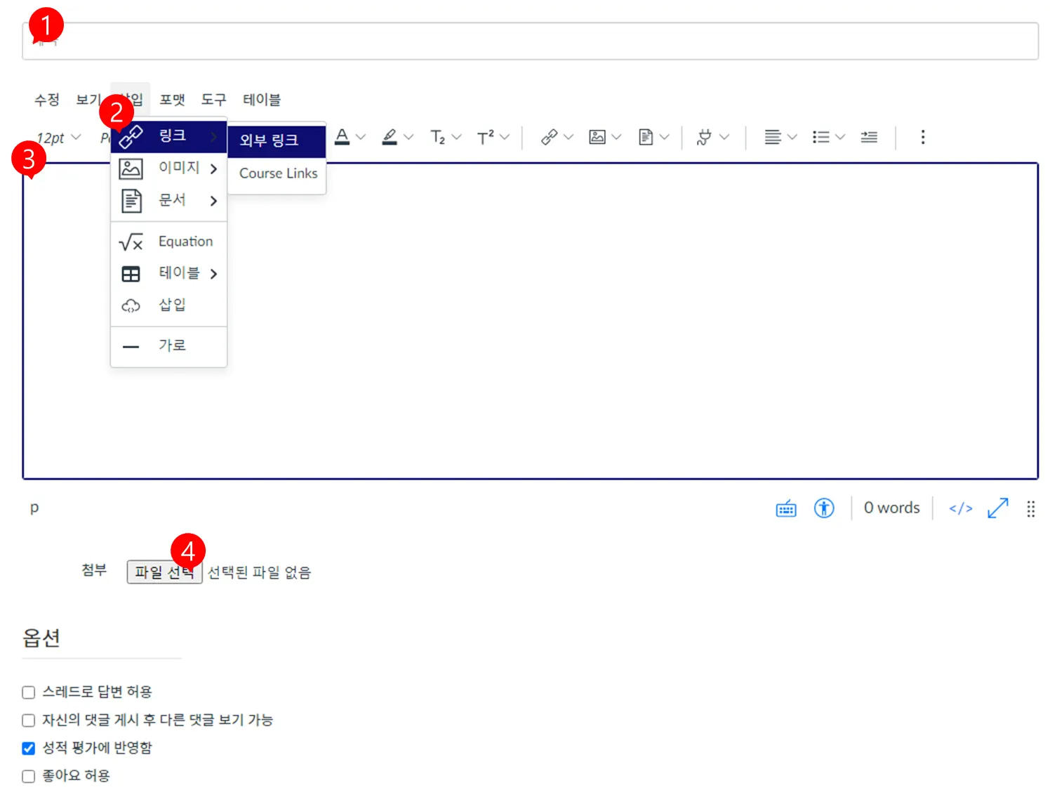Choose Equation from insert menu
The image size is (1057, 797).
[x=168, y=242]
